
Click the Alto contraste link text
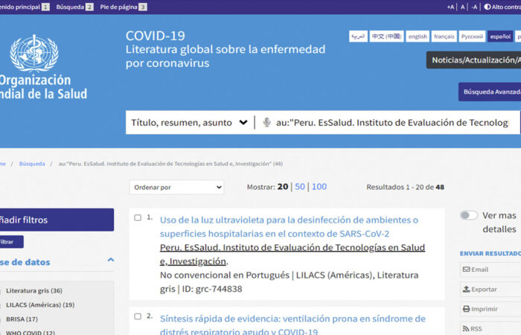[x=506, y=7]
